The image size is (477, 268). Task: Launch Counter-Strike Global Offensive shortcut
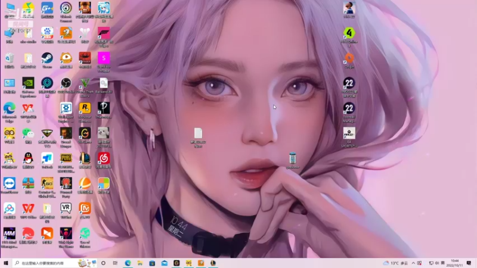point(47,188)
